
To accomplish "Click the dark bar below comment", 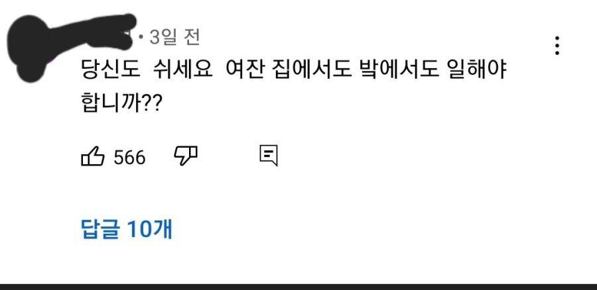I will coord(298,287).
